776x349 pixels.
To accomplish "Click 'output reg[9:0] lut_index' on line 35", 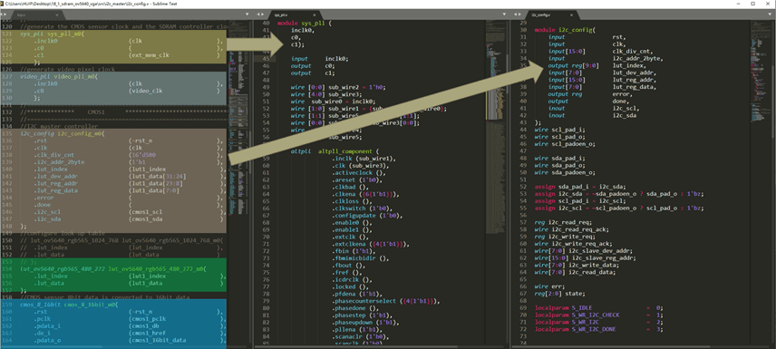I will click(x=597, y=66).
